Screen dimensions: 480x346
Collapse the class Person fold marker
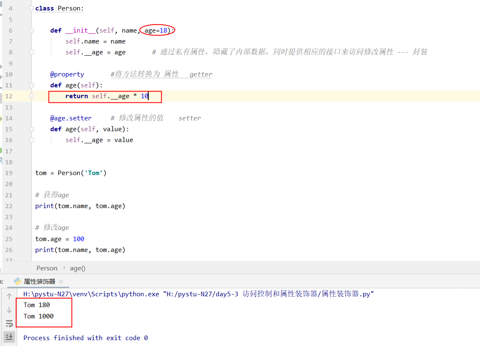[x=31, y=9]
